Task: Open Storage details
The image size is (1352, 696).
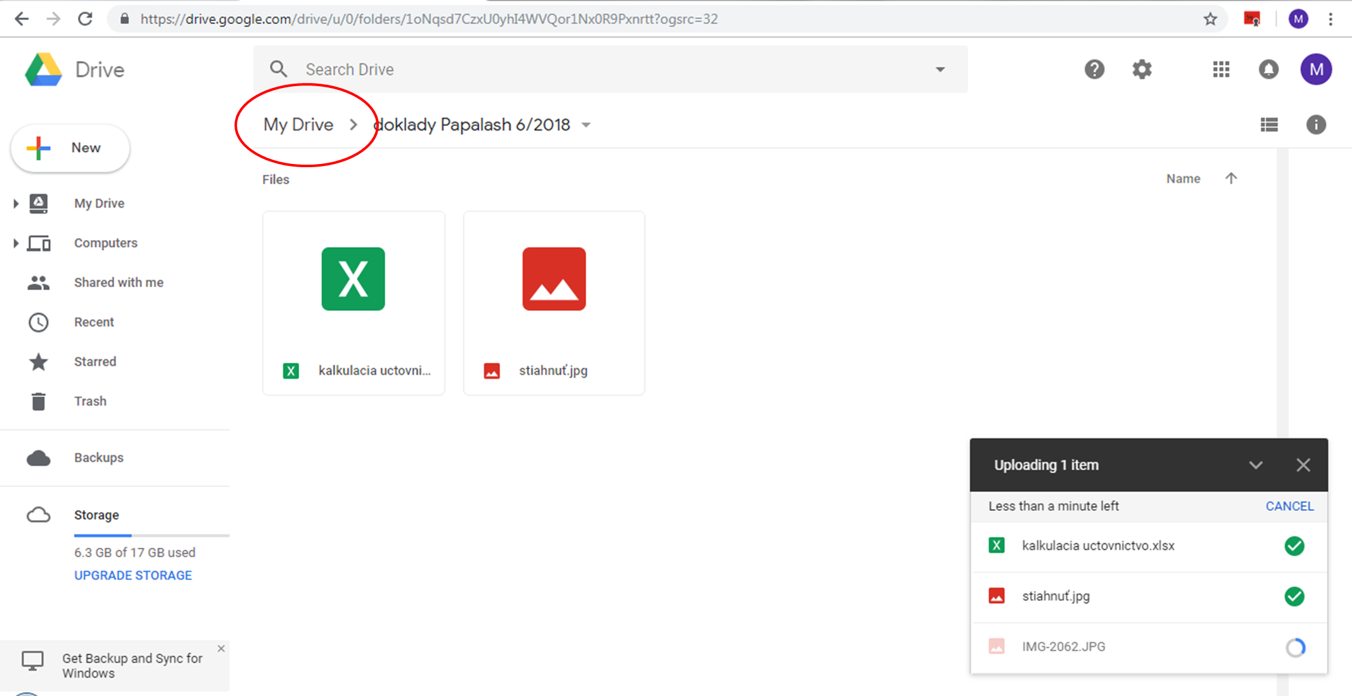Action: [96, 515]
